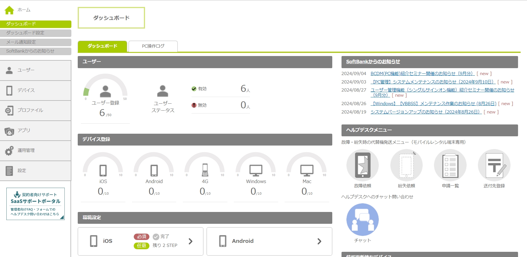Switch to the PC操作ログ tab

click(x=153, y=46)
